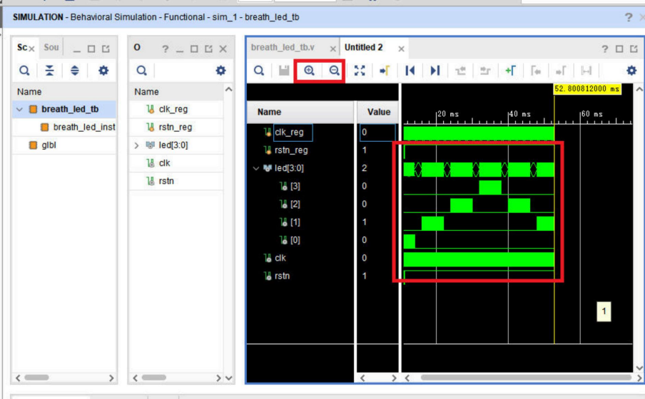Select breath_led_inst in the scope tree
Screen dimensions: 645x399
tap(83, 128)
